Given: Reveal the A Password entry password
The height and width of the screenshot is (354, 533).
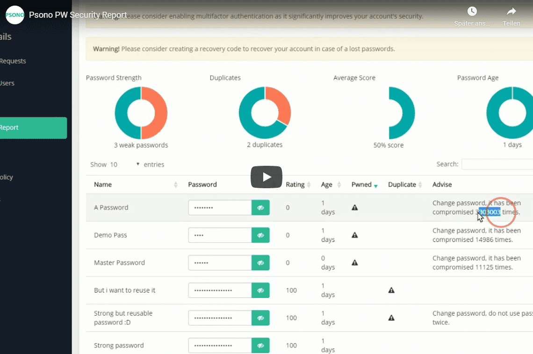Looking at the screenshot, I should pyautogui.click(x=260, y=208).
